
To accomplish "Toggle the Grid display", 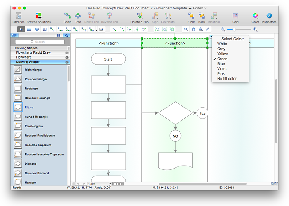I will click(235, 18).
